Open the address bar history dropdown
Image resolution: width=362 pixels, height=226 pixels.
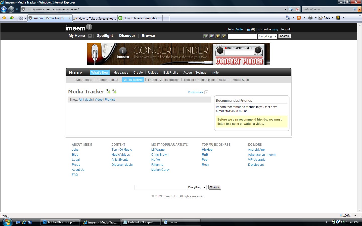click(x=285, y=9)
